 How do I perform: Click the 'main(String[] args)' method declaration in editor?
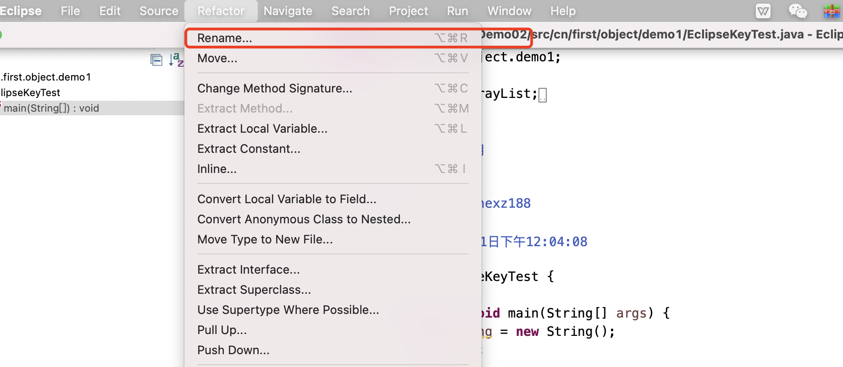pos(581,313)
